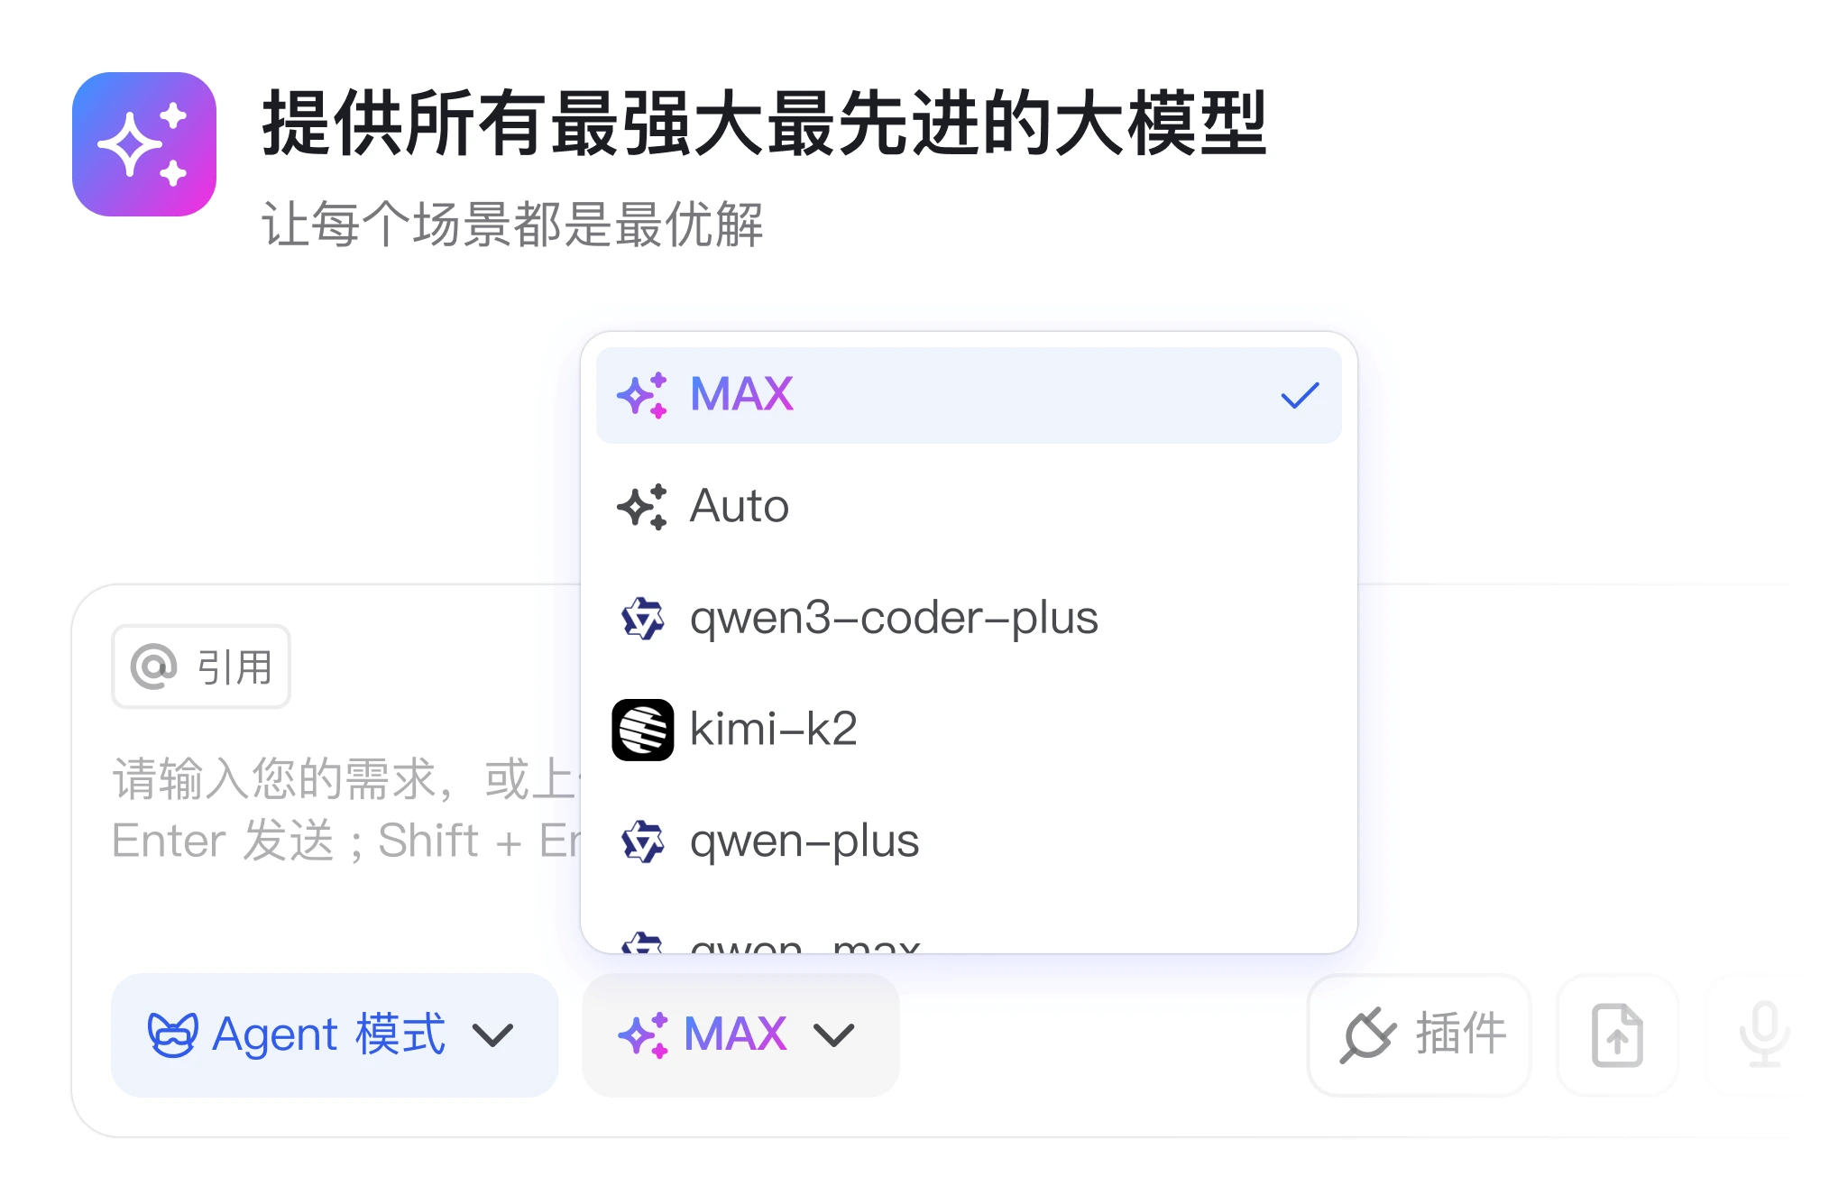Click the black kimi-k2 logo icon
The width and height of the screenshot is (1829, 1195).
pyautogui.click(x=643, y=730)
